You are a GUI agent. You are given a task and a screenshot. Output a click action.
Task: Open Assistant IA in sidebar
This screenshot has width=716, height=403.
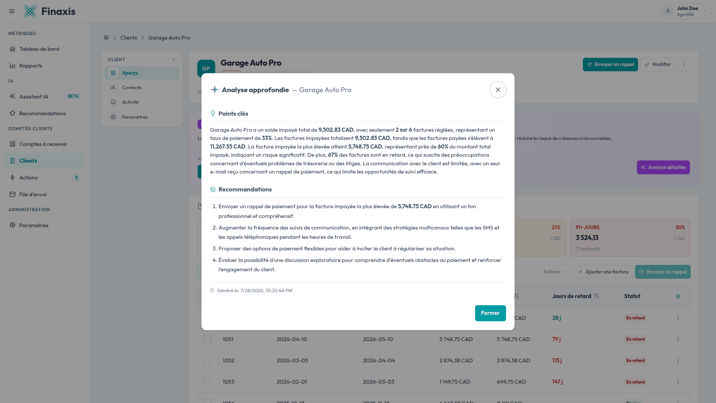point(44,97)
